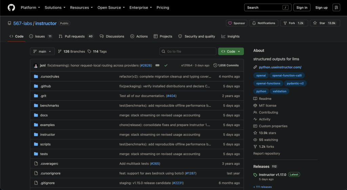Switch to the Discussions tab
The width and height of the screenshot is (347, 190).
tap(112, 37)
